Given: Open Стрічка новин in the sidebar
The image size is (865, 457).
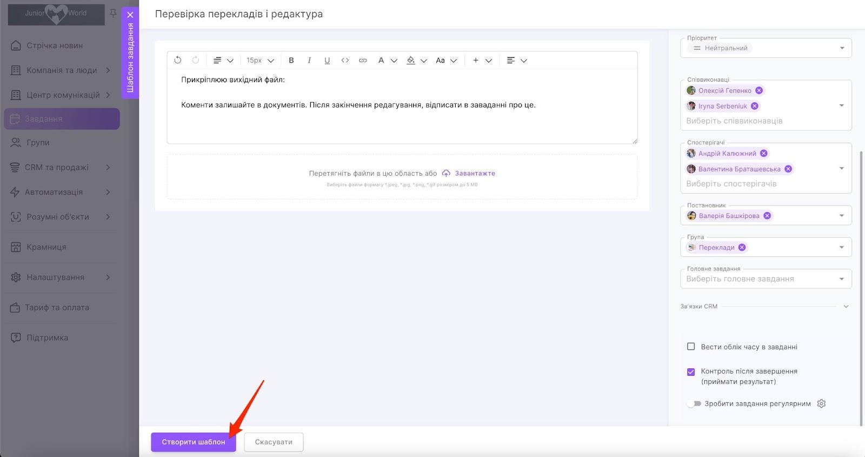Looking at the screenshot, I should tap(55, 45).
